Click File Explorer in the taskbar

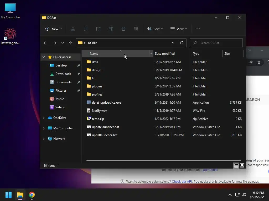pos(20,195)
